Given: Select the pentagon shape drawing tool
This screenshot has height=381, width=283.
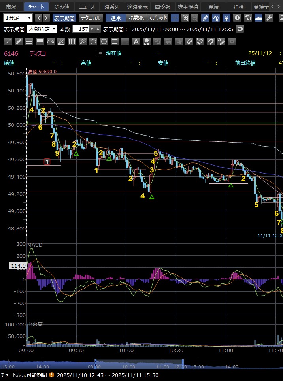Looking at the screenshot, I should tap(93, 41).
